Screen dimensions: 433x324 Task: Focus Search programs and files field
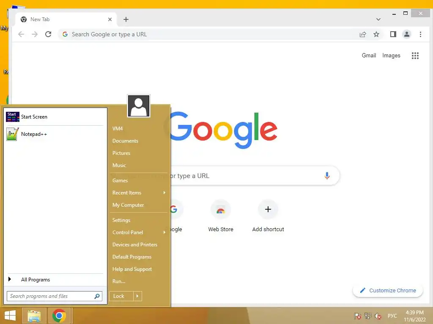pyautogui.click(x=55, y=296)
